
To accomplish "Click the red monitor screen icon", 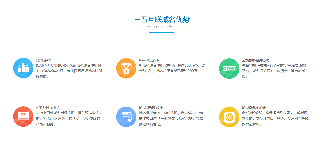I will tap(23, 116).
